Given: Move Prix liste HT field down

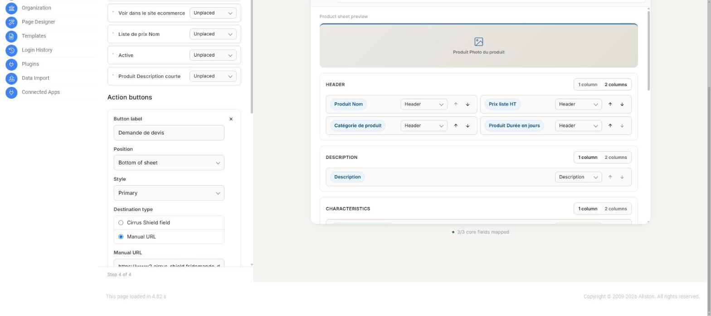Looking at the screenshot, I should point(622,104).
